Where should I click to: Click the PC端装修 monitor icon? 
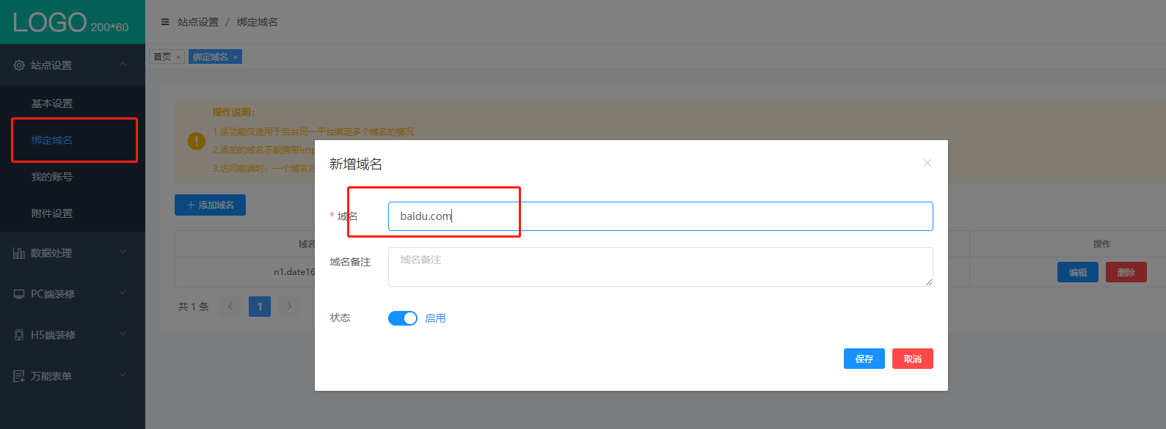19,294
